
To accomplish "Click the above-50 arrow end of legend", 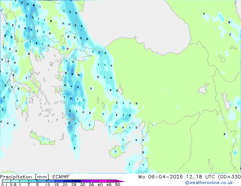I will 121,181.
